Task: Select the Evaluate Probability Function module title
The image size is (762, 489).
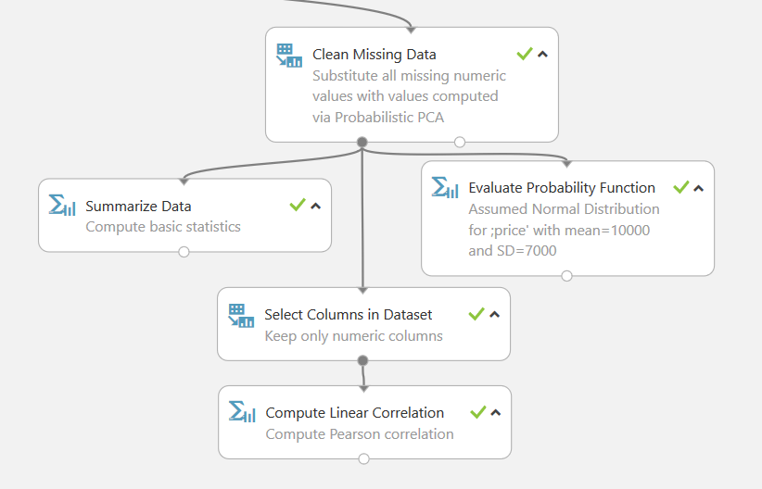Action: tap(562, 188)
